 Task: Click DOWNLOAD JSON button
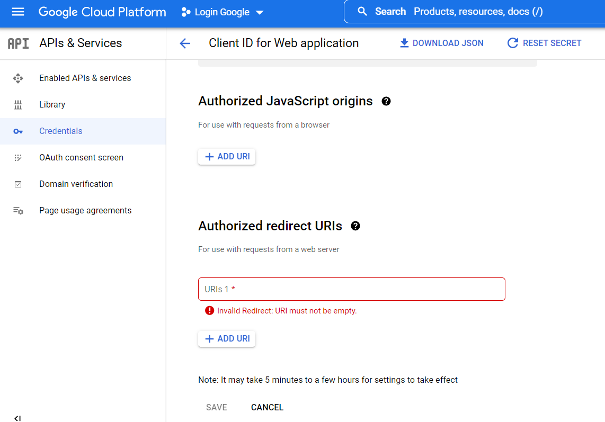(x=441, y=43)
